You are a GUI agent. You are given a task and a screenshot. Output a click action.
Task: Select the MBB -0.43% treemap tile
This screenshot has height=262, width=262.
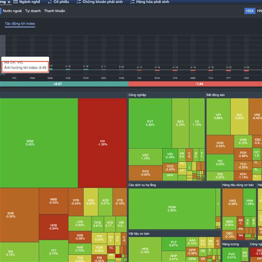click(x=54, y=201)
